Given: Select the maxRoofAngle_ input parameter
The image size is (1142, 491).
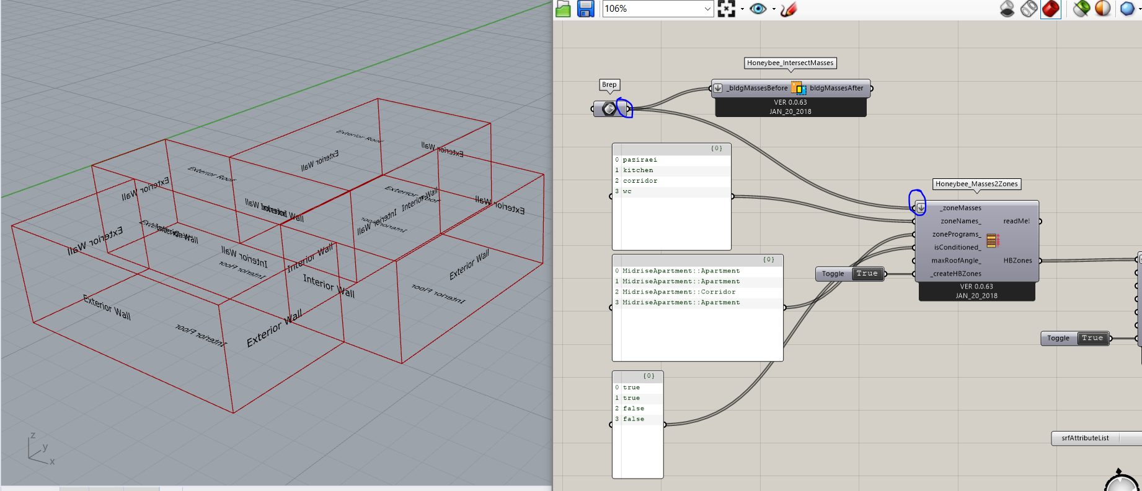Looking at the screenshot, I should 956,261.
